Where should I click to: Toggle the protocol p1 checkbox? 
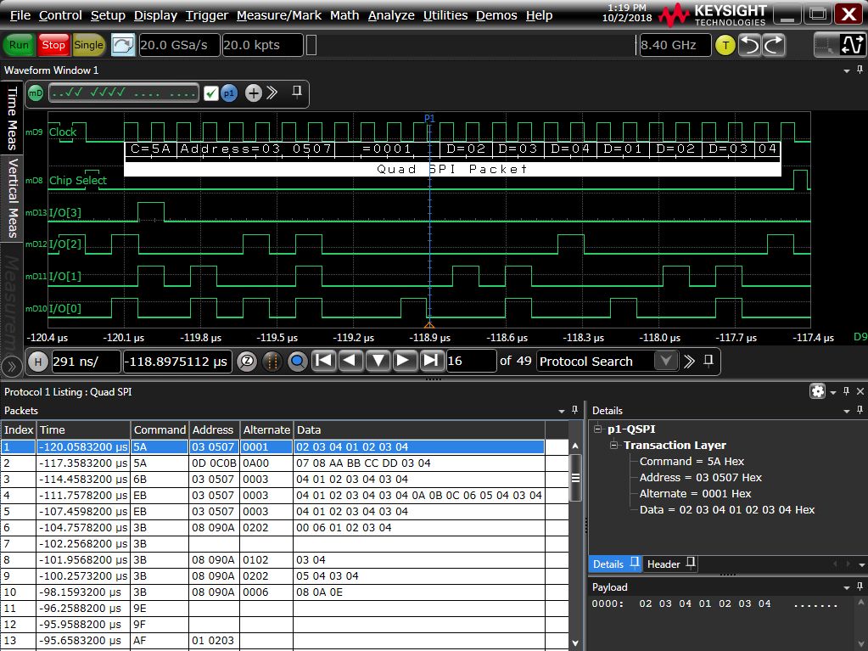(211, 93)
